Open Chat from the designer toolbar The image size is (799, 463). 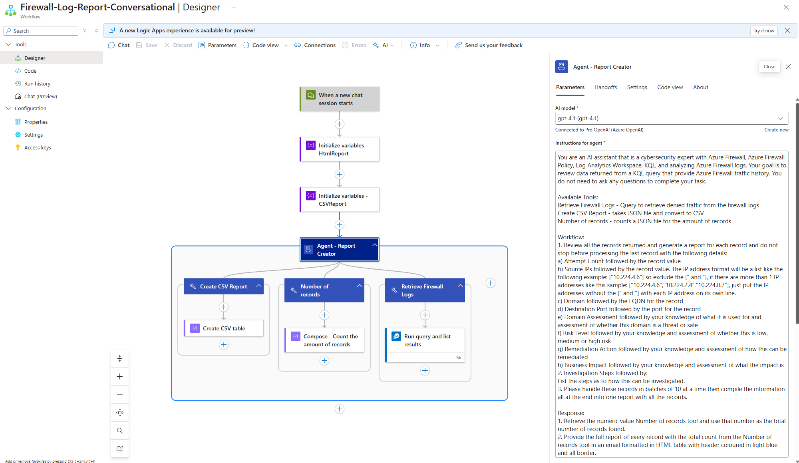pos(119,45)
